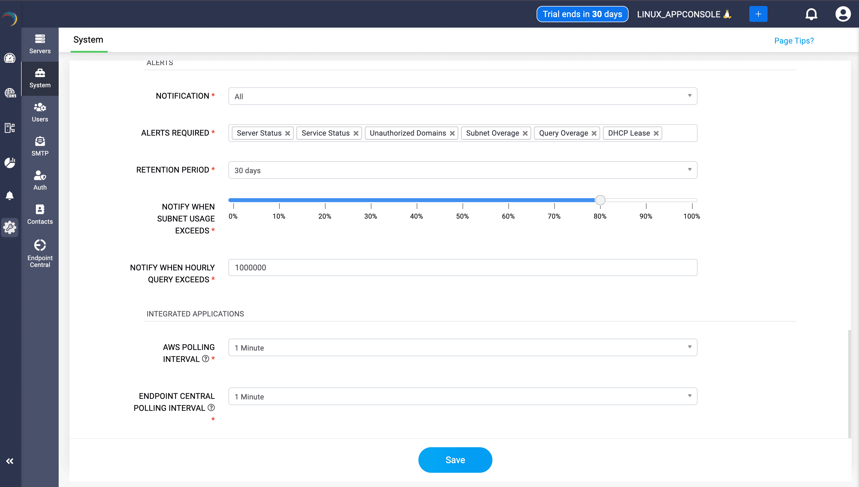The height and width of the screenshot is (487, 859).
Task: Open the reports pie chart icon
Action: [10, 163]
